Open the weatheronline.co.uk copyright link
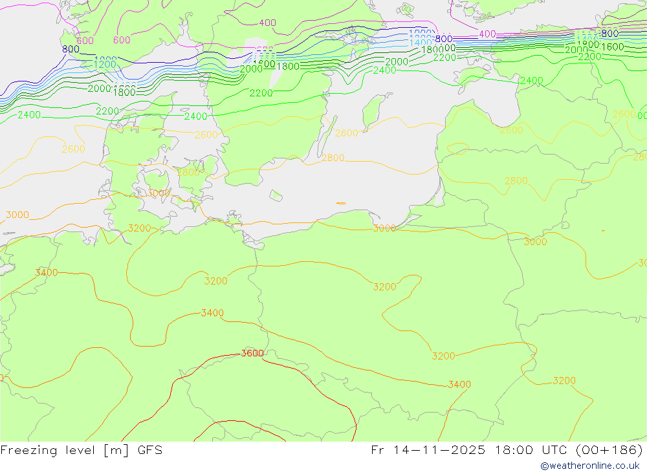The width and height of the screenshot is (647, 474). pyautogui.click(x=590, y=466)
